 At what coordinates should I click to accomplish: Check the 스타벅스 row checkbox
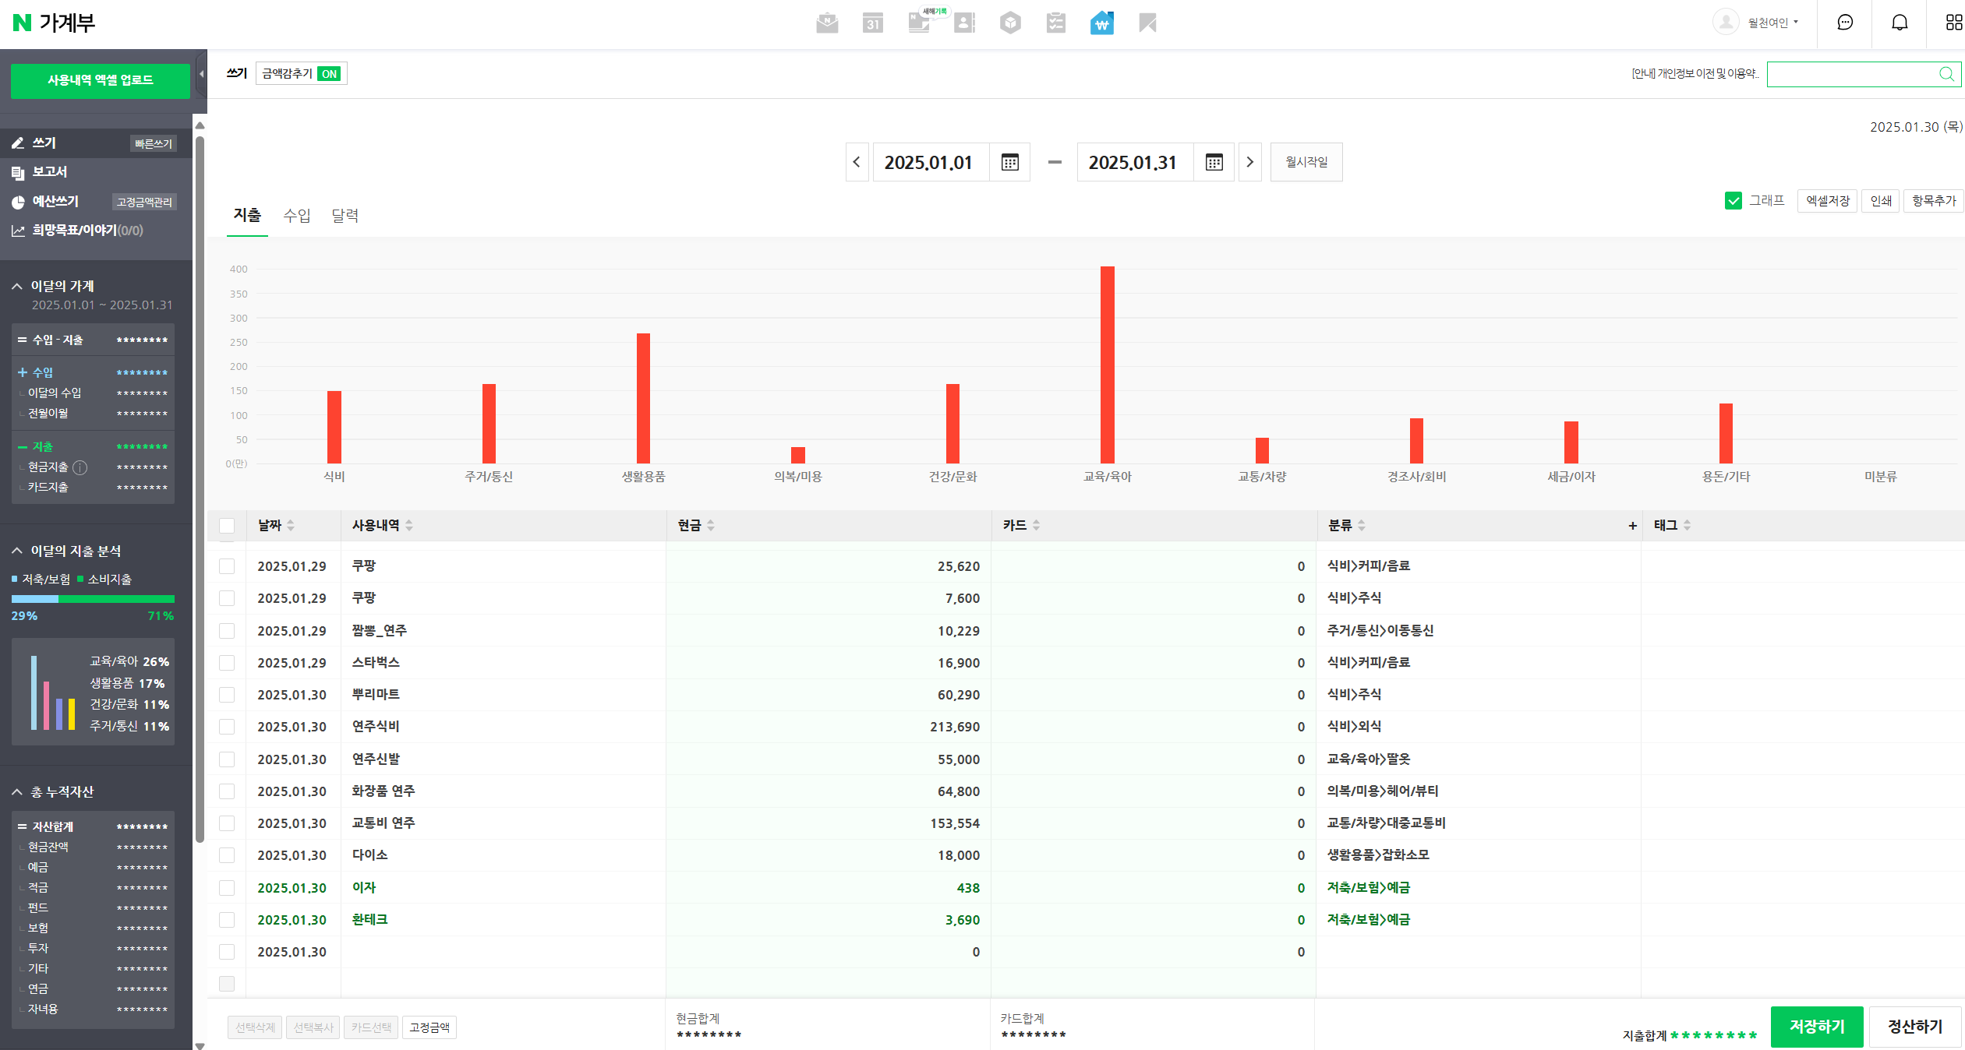point(227,663)
